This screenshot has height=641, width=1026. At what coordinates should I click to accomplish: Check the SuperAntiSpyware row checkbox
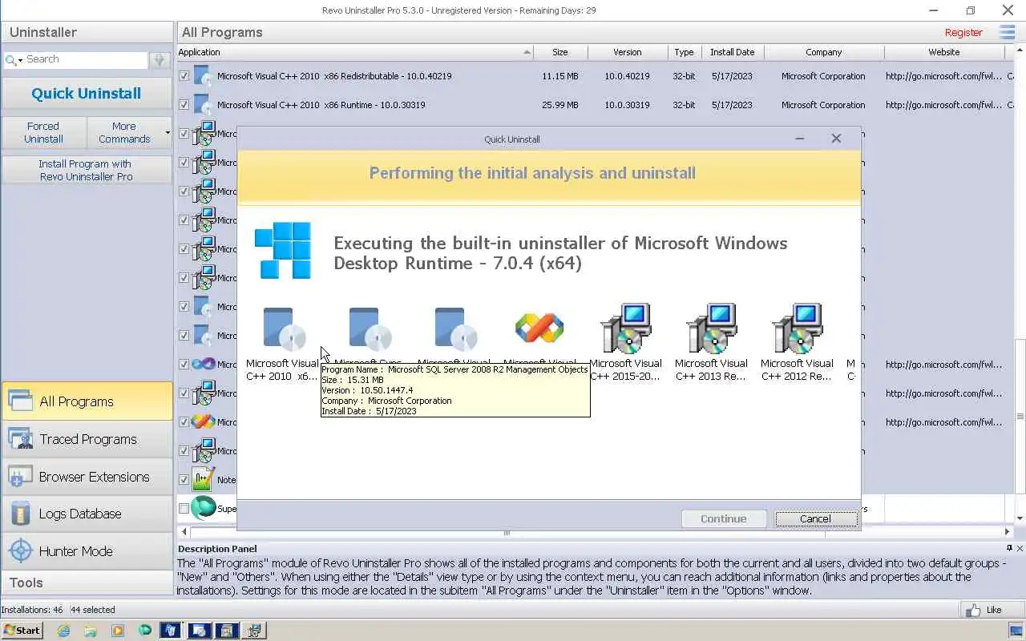[x=184, y=509]
